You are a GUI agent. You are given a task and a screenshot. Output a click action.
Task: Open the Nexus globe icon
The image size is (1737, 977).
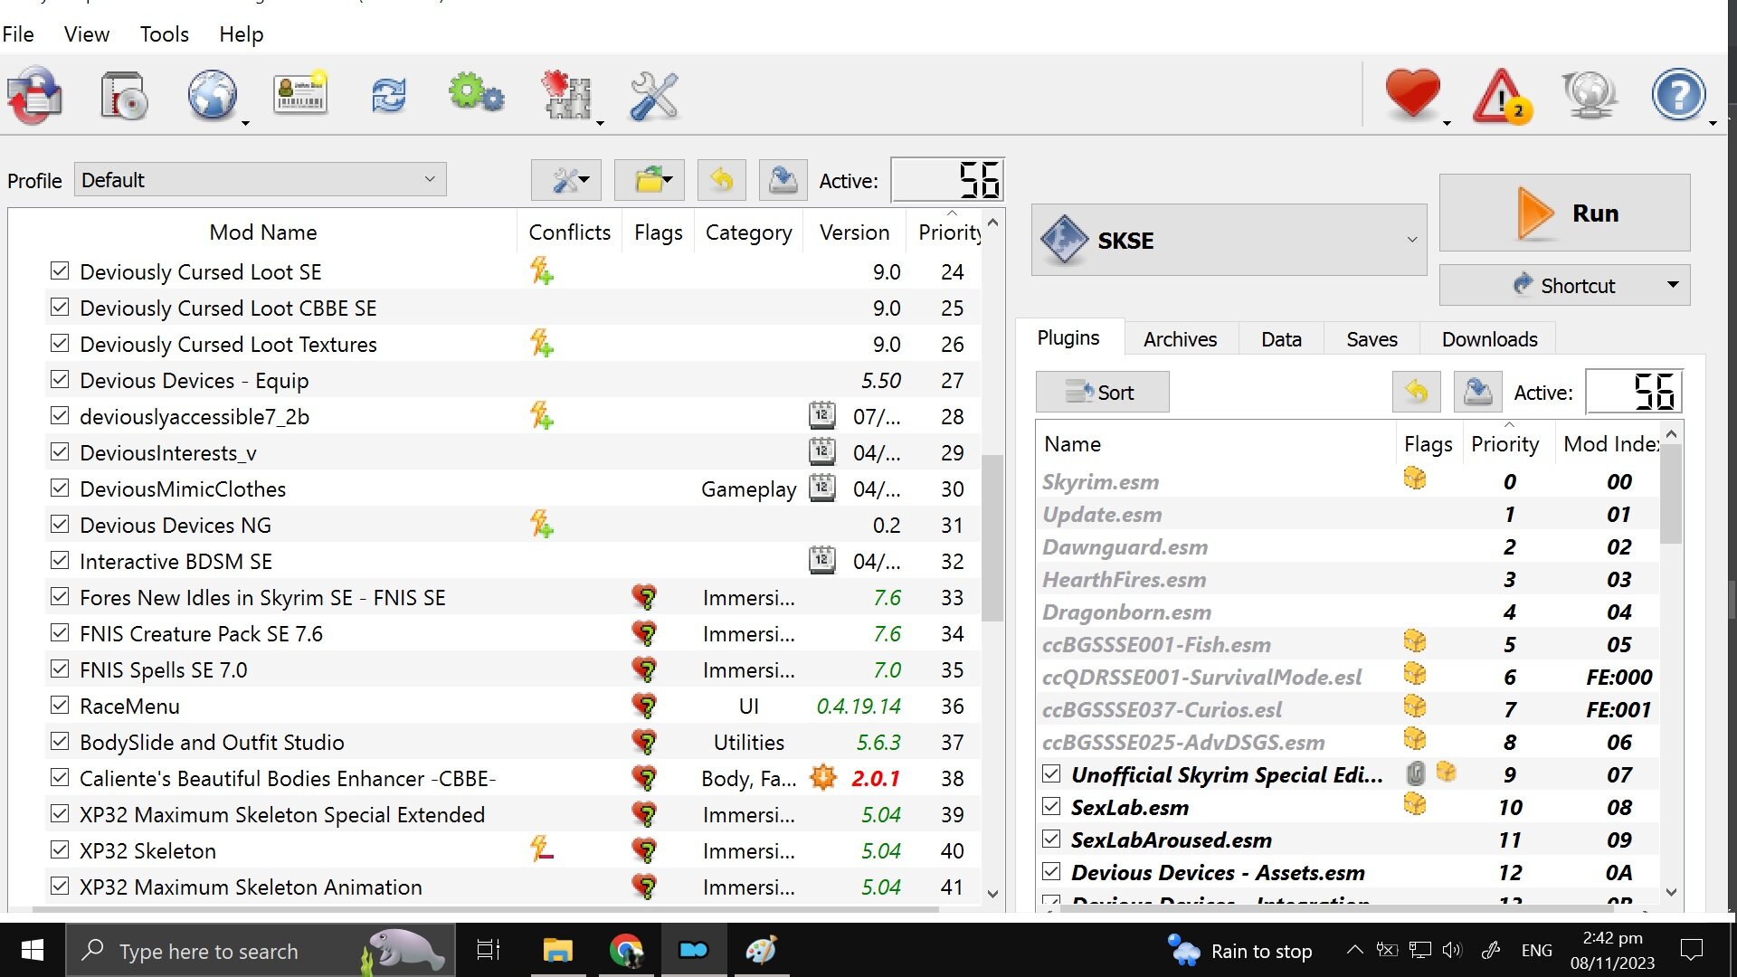[213, 95]
